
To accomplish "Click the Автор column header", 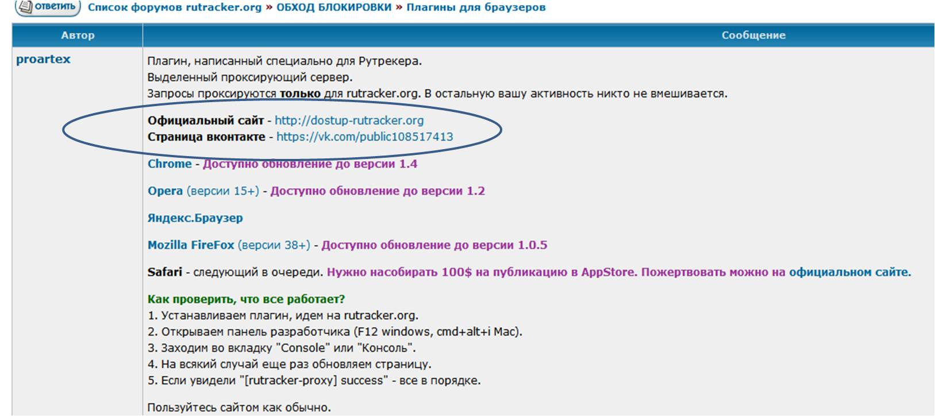I will 78,35.
